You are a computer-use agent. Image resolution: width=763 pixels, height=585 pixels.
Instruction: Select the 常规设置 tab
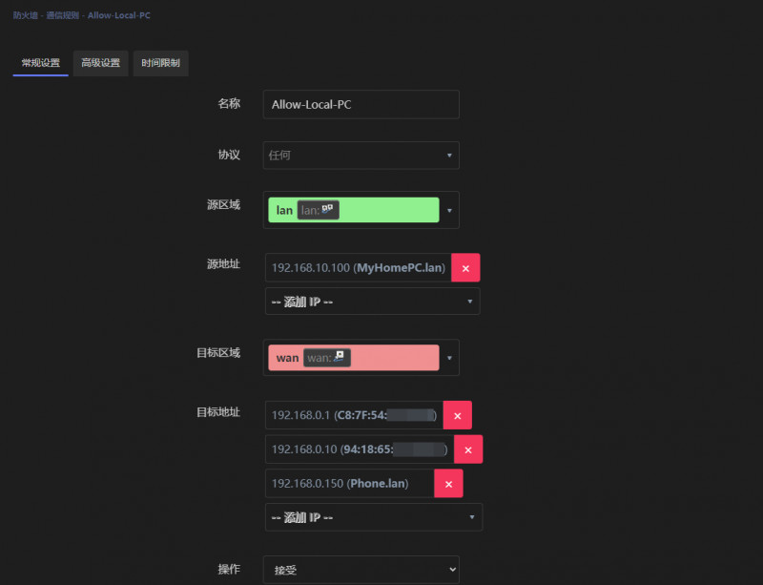40,63
